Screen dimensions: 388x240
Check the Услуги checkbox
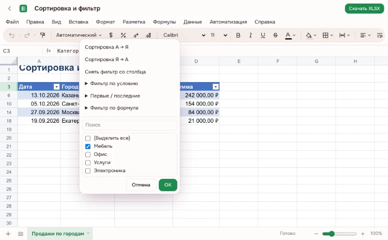88,163
